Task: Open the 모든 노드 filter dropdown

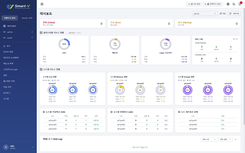Action: [x=209, y=139]
